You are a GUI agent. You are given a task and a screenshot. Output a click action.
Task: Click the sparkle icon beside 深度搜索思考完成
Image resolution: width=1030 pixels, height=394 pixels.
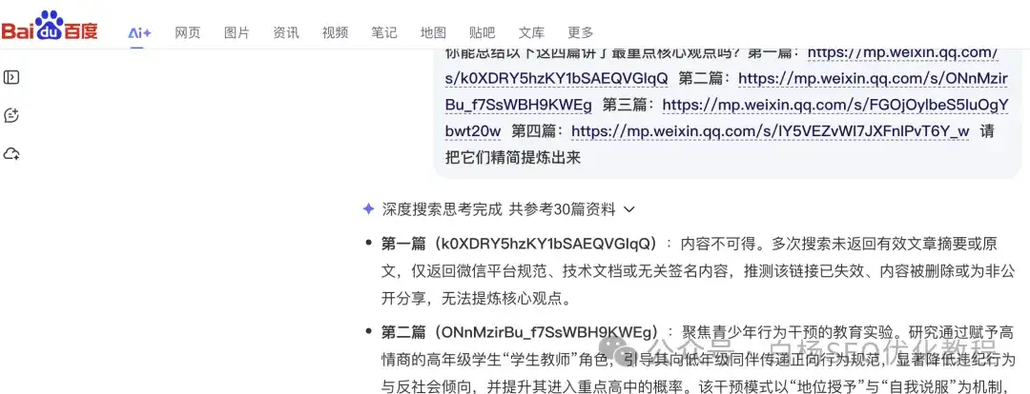[368, 209]
